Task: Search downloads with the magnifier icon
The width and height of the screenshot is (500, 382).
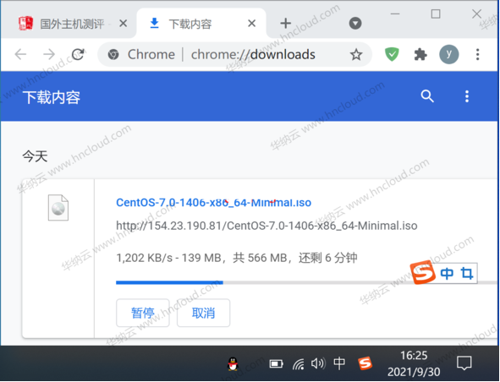Action: tap(427, 96)
